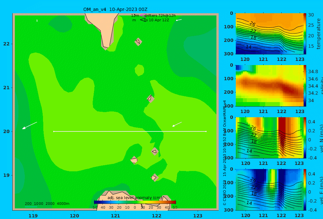
Task: Click the temperature colorbar
Action: click(305, 34)
